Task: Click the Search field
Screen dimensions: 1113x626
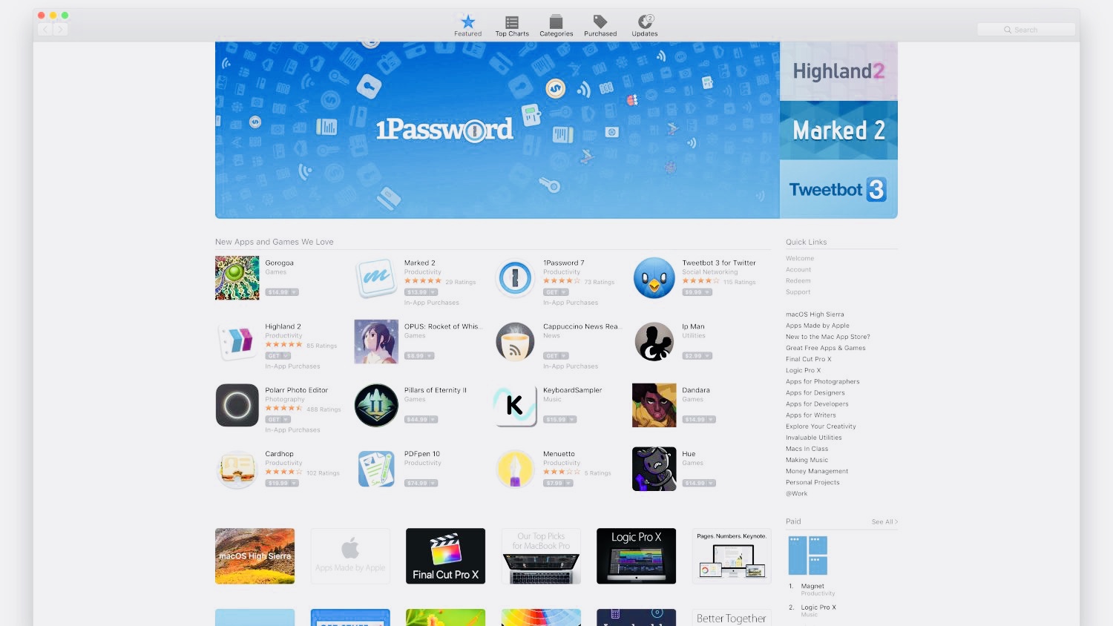Action: (x=1026, y=30)
